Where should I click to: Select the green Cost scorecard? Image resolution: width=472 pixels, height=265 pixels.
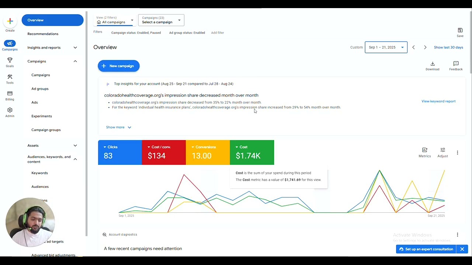[x=252, y=152]
